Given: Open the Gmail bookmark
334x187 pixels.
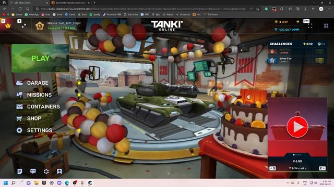Looking at the screenshot, I should pyautogui.click(x=57, y=15).
